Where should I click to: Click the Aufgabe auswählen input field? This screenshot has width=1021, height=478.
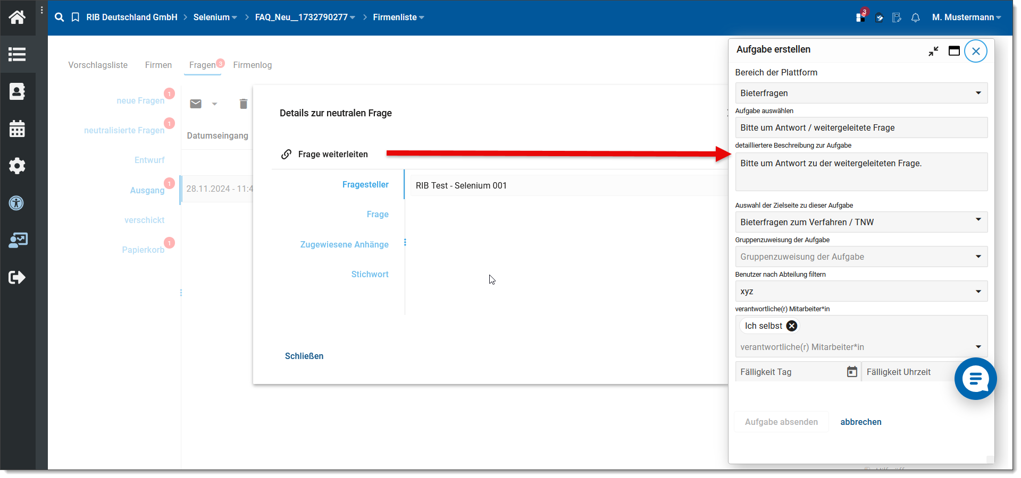click(x=861, y=127)
